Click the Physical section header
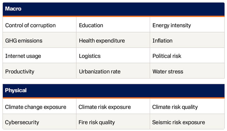Screen dimensions: 227x131 point(113,90)
